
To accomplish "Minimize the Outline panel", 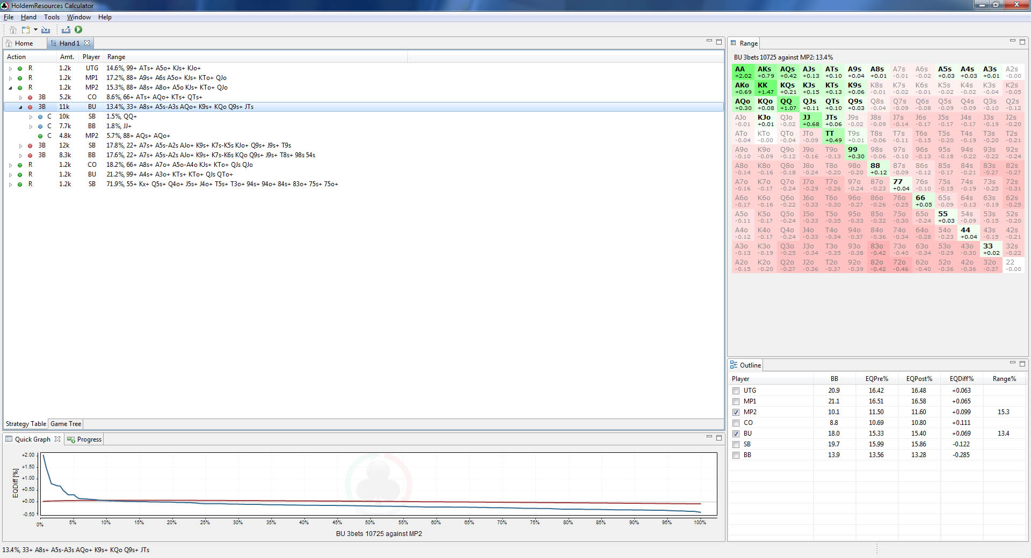I will (x=1013, y=363).
